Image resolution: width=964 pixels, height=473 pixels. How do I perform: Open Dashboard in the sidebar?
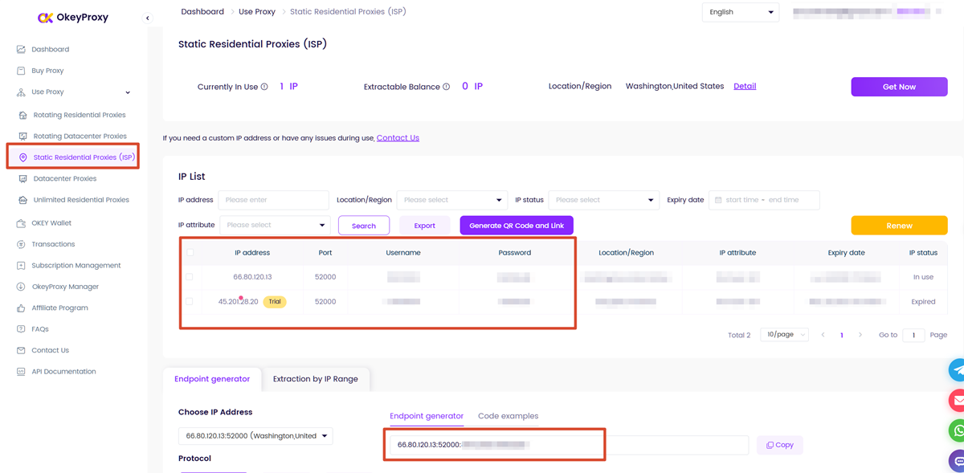click(50, 49)
